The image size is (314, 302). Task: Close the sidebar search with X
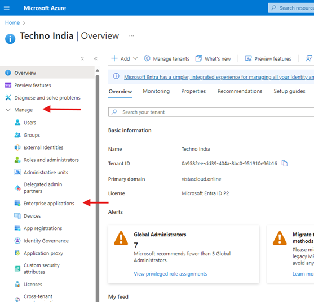tap(82, 58)
